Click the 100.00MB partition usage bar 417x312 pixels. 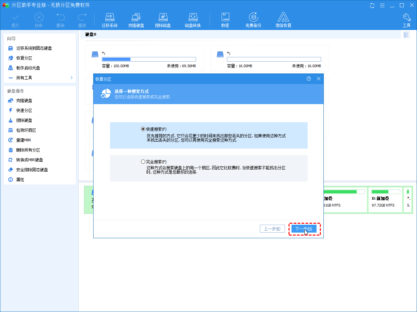[x=149, y=59]
